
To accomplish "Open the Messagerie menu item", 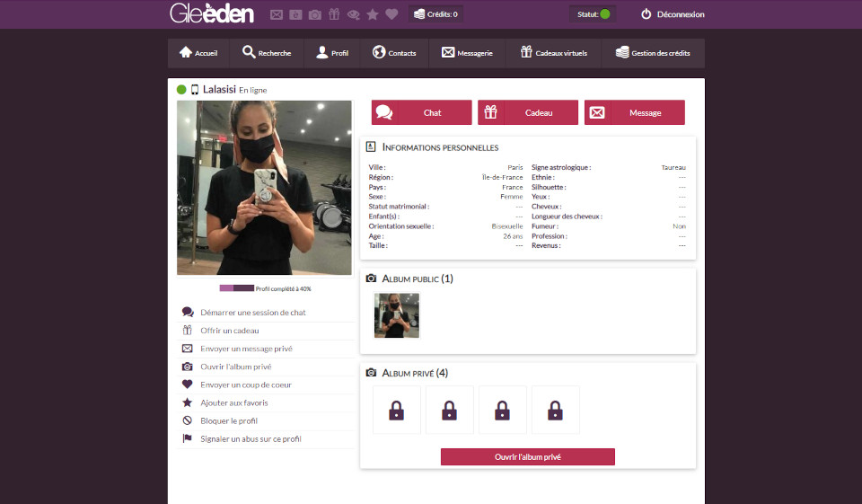I will [x=467, y=53].
